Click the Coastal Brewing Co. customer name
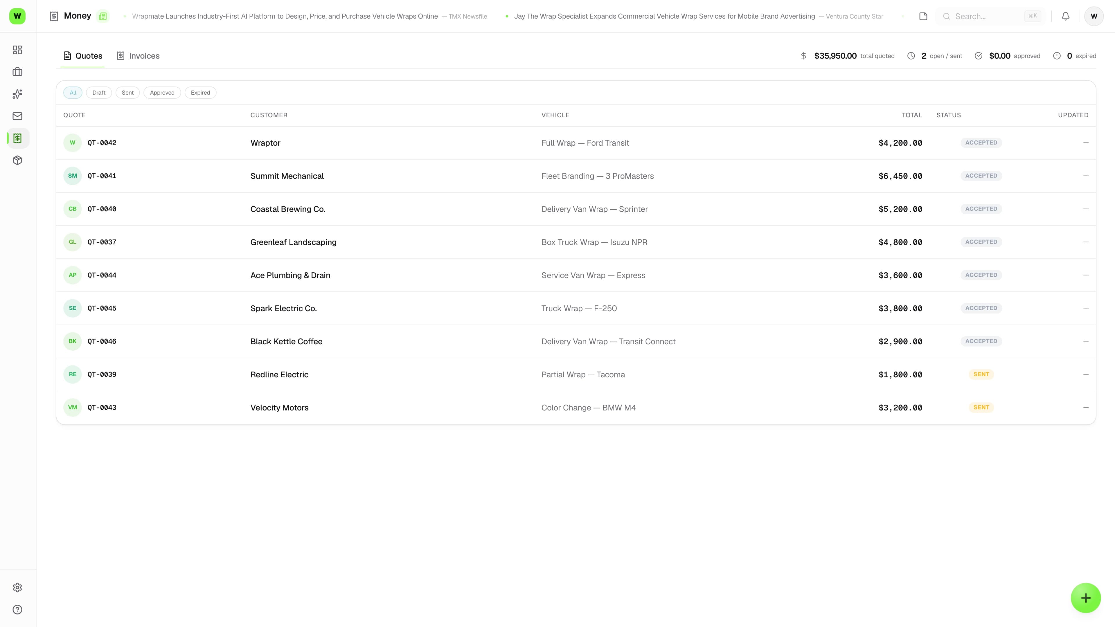The width and height of the screenshot is (1115, 627). [288, 209]
